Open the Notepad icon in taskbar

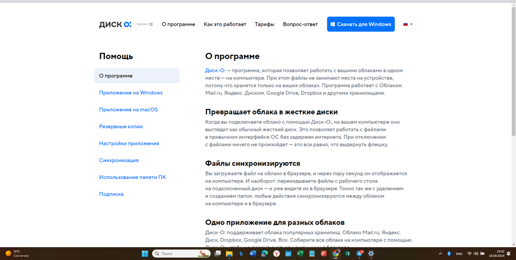pyautogui.click(x=312, y=254)
